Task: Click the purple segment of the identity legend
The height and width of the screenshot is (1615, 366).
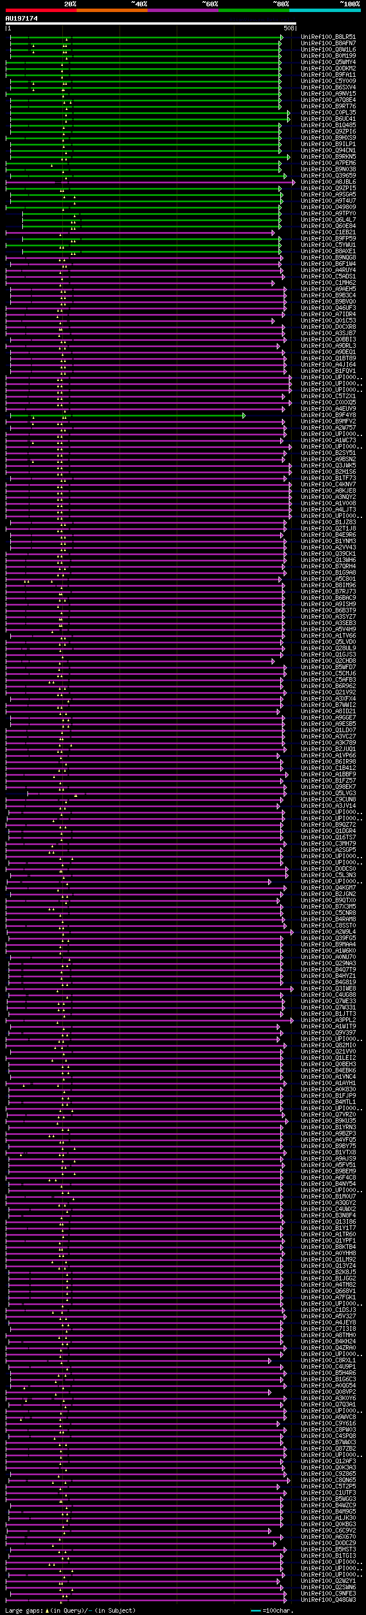Action: (x=182, y=10)
